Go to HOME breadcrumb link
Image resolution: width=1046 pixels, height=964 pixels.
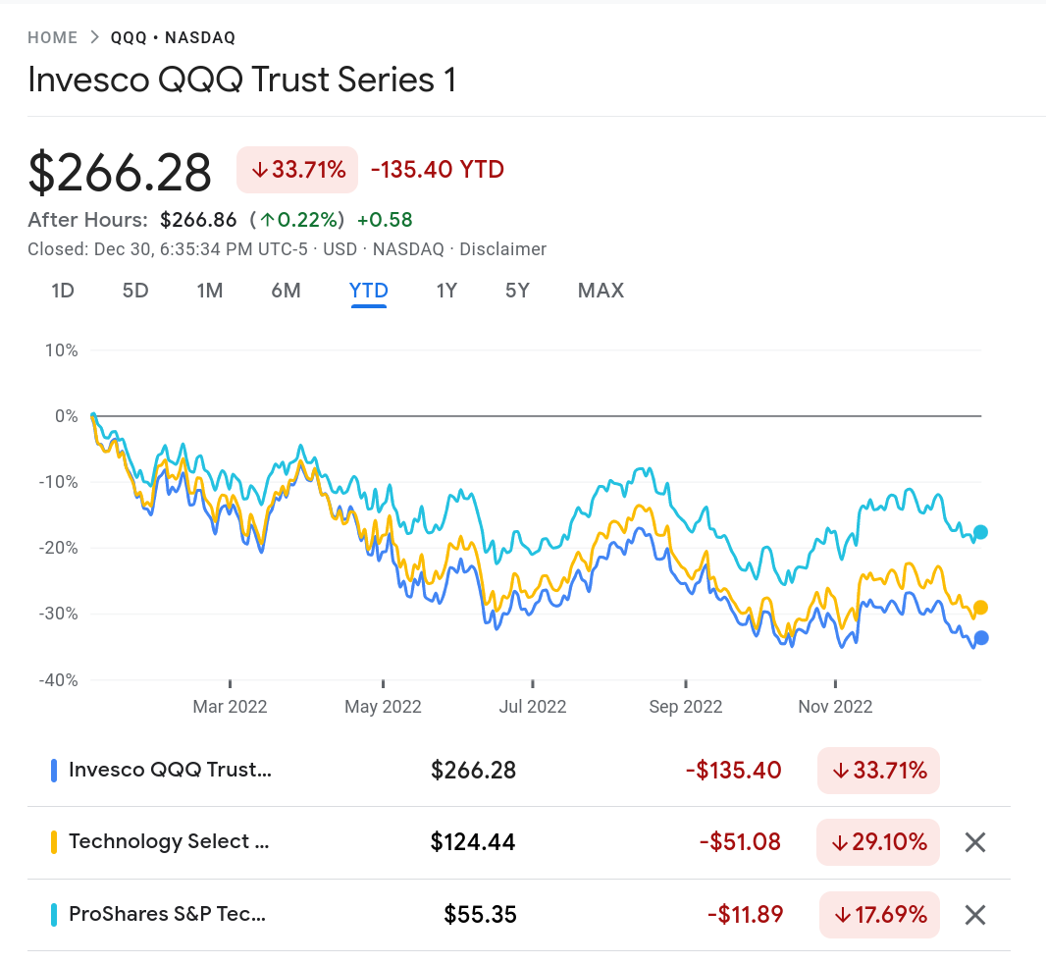[x=53, y=38]
